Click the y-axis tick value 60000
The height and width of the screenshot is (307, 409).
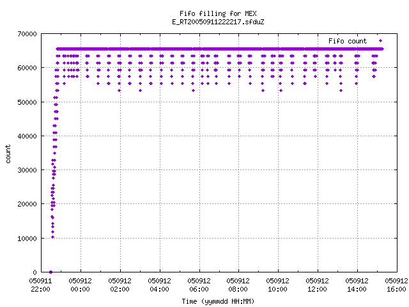[27, 68]
